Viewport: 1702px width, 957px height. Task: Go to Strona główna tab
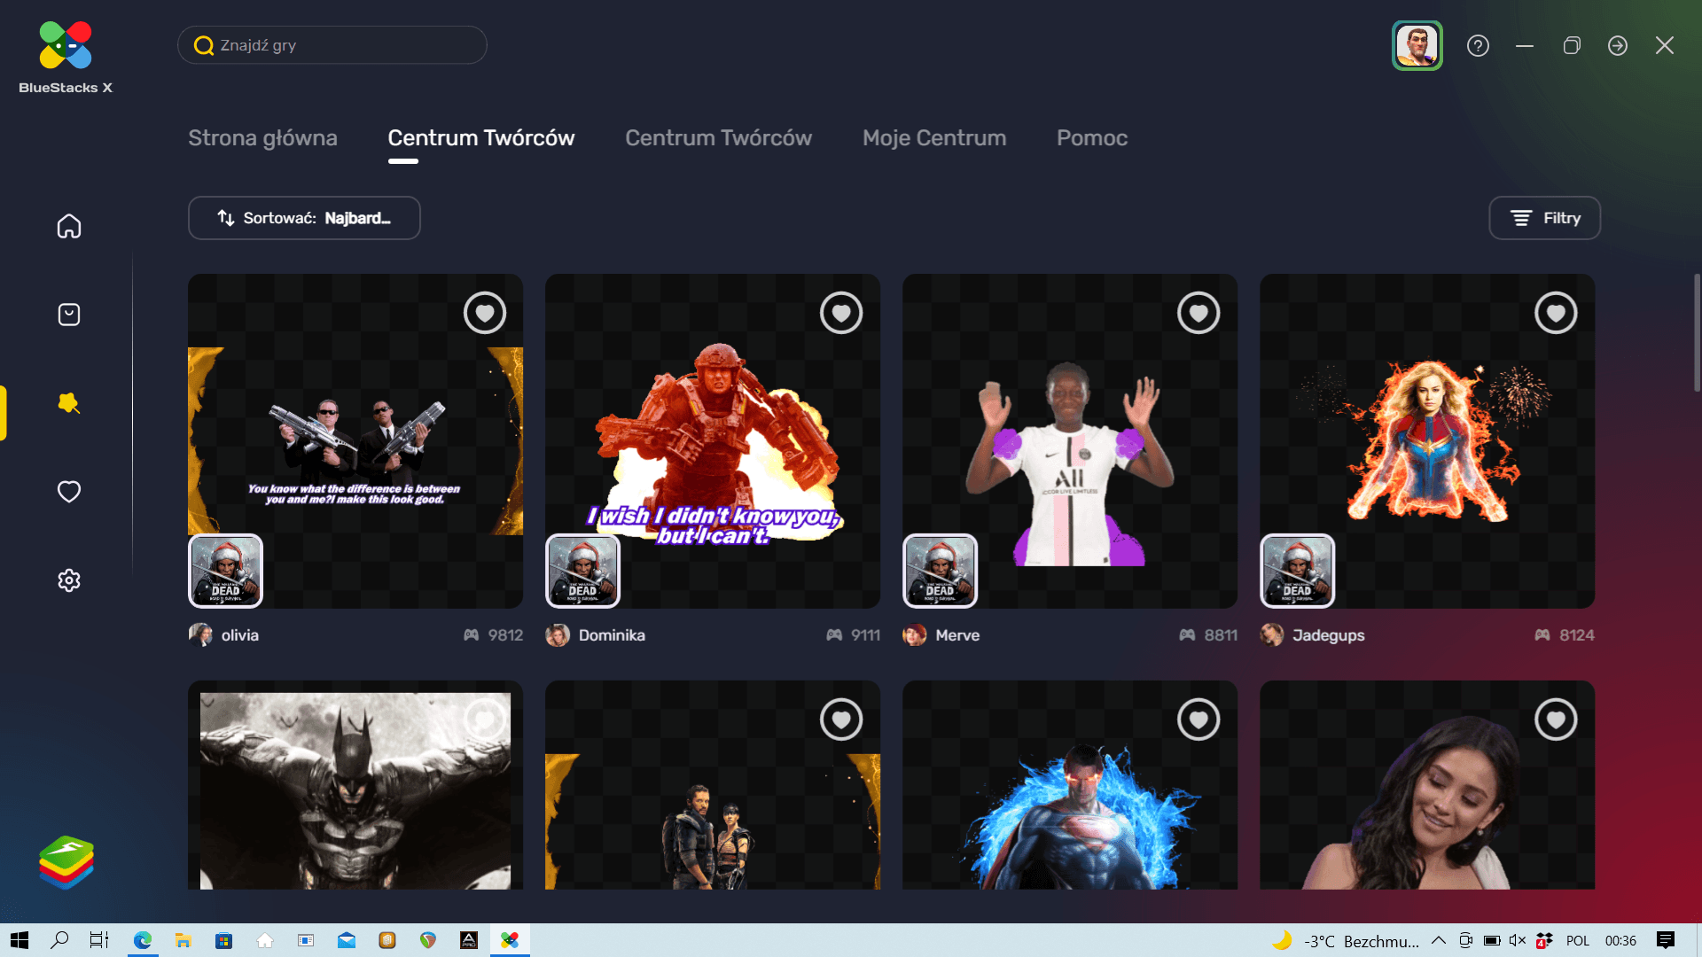[x=262, y=138]
